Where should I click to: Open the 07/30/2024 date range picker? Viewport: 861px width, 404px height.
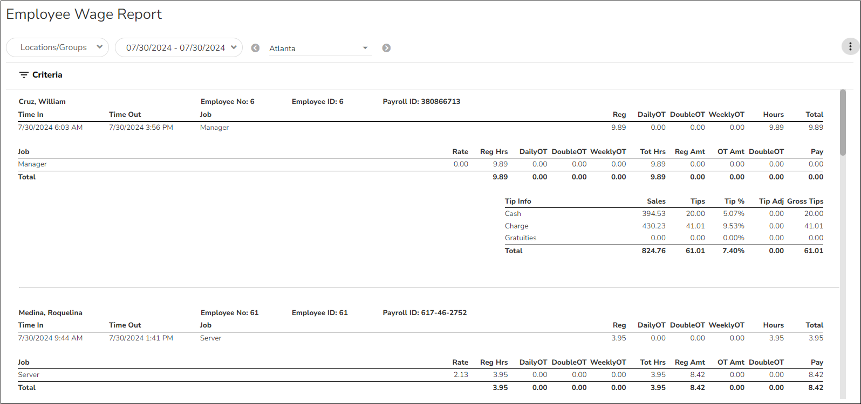[x=179, y=47]
